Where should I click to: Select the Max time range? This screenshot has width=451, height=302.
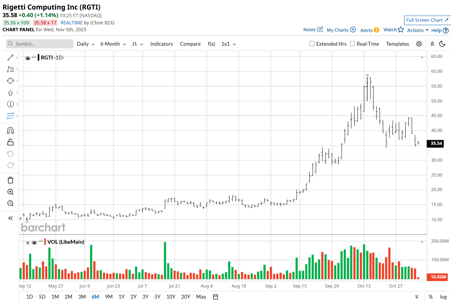[x=201, y=297]
